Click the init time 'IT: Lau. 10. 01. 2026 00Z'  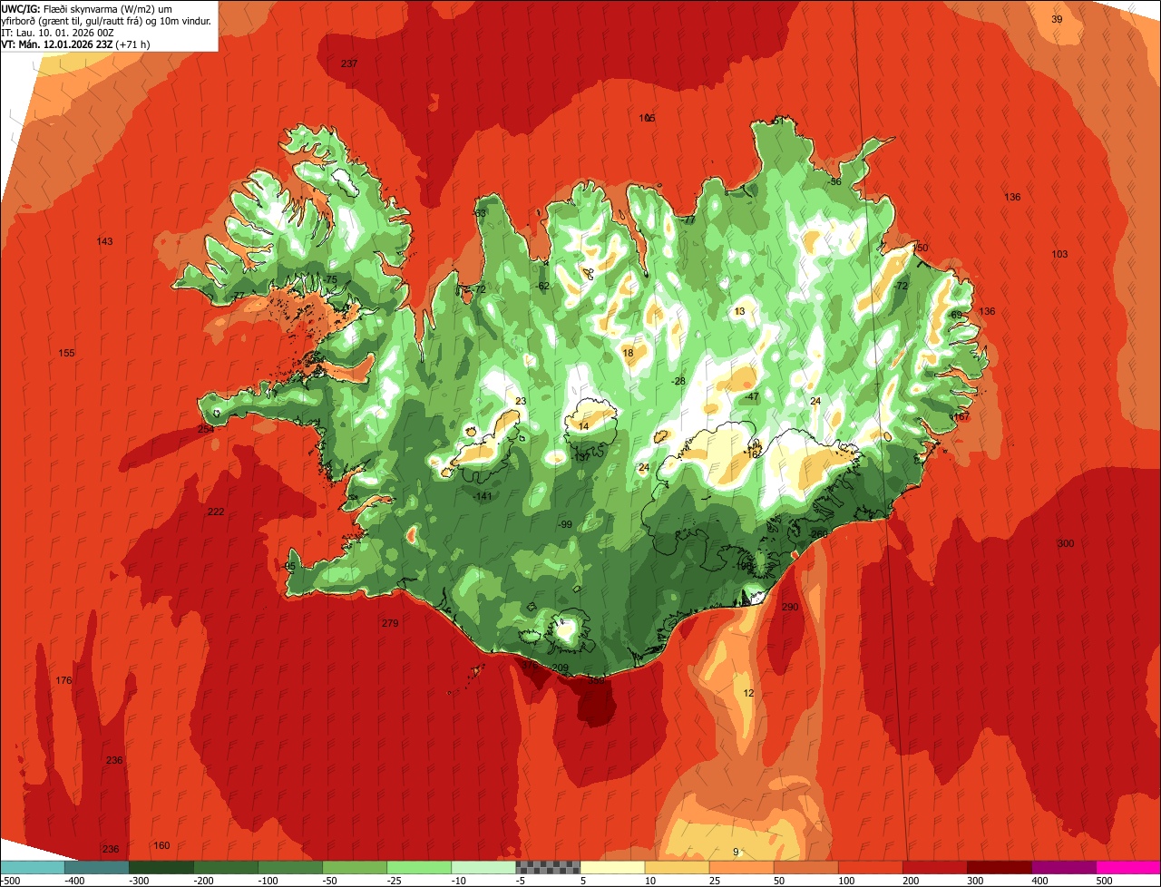(58, 33)
